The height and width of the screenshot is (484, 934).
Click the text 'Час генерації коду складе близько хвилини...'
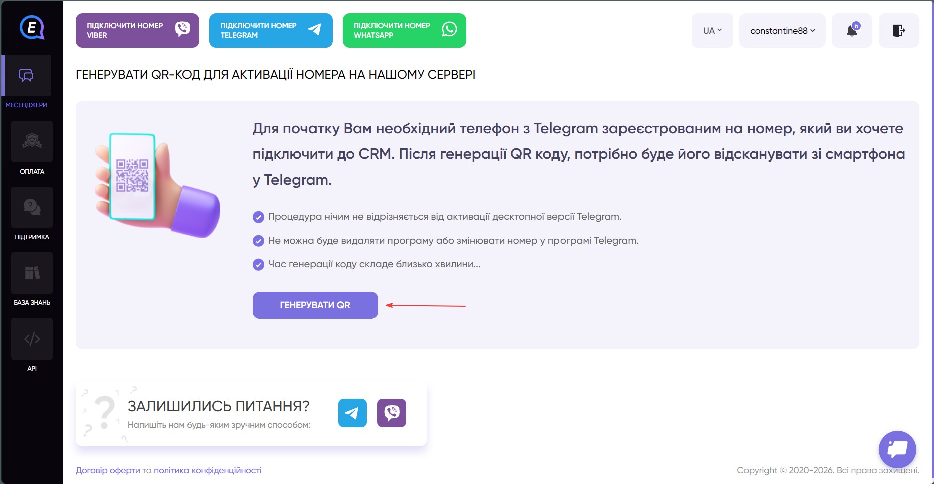[x=374, y=264]
